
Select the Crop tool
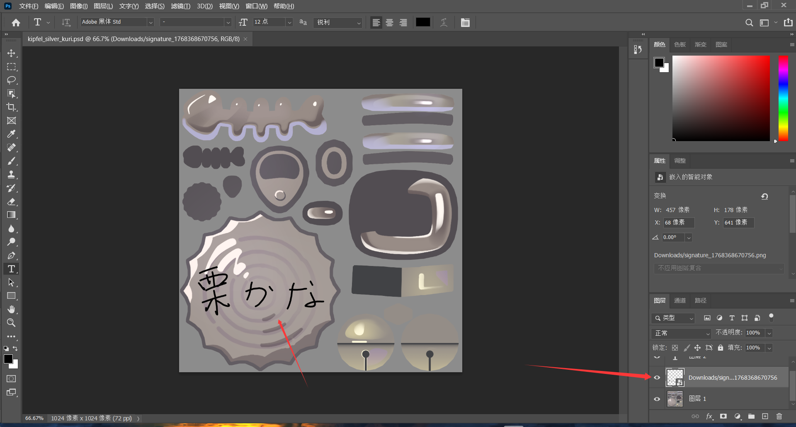pos(11,107)
